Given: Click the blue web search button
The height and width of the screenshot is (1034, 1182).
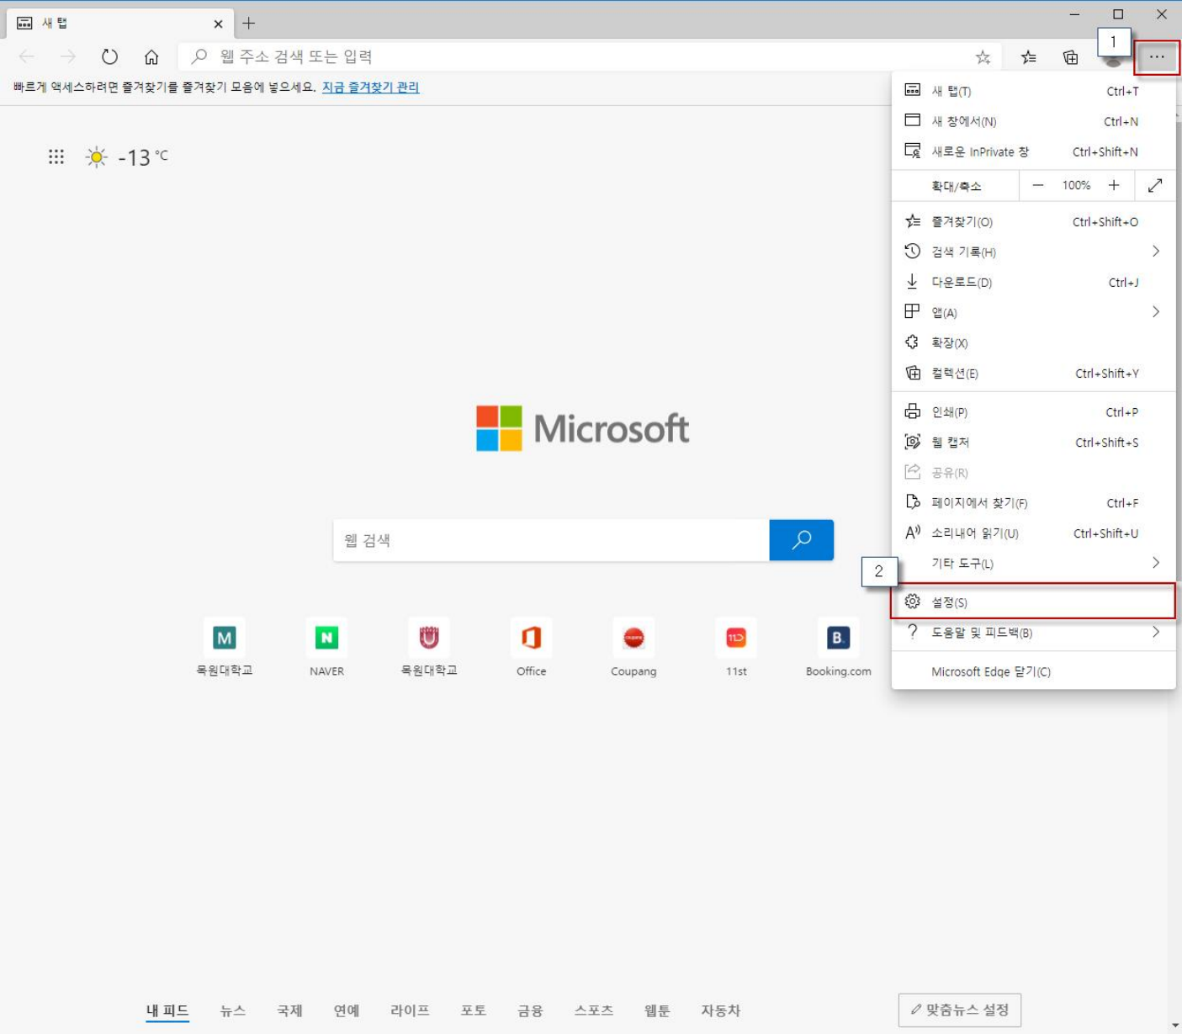Looking at the screenshot, I should [x=801, y=540].
